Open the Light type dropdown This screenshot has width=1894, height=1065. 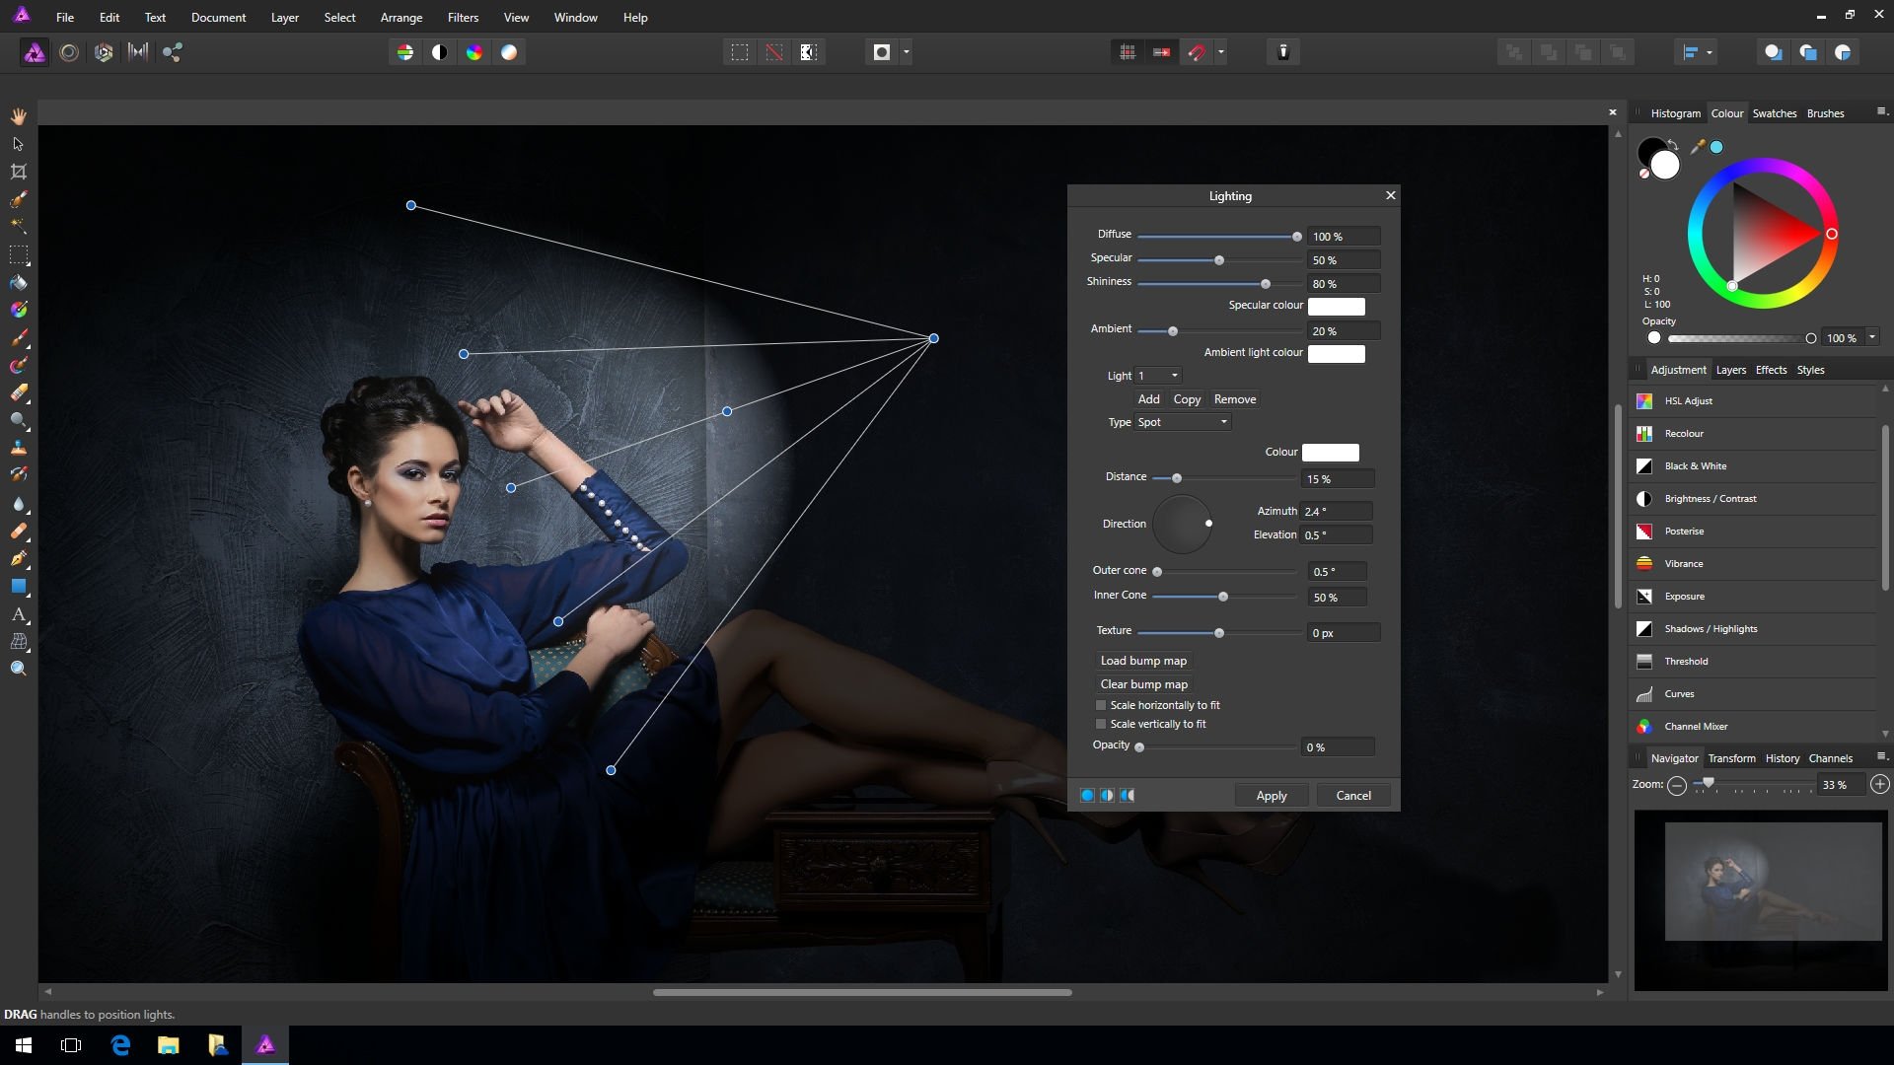pos(1180,421)
